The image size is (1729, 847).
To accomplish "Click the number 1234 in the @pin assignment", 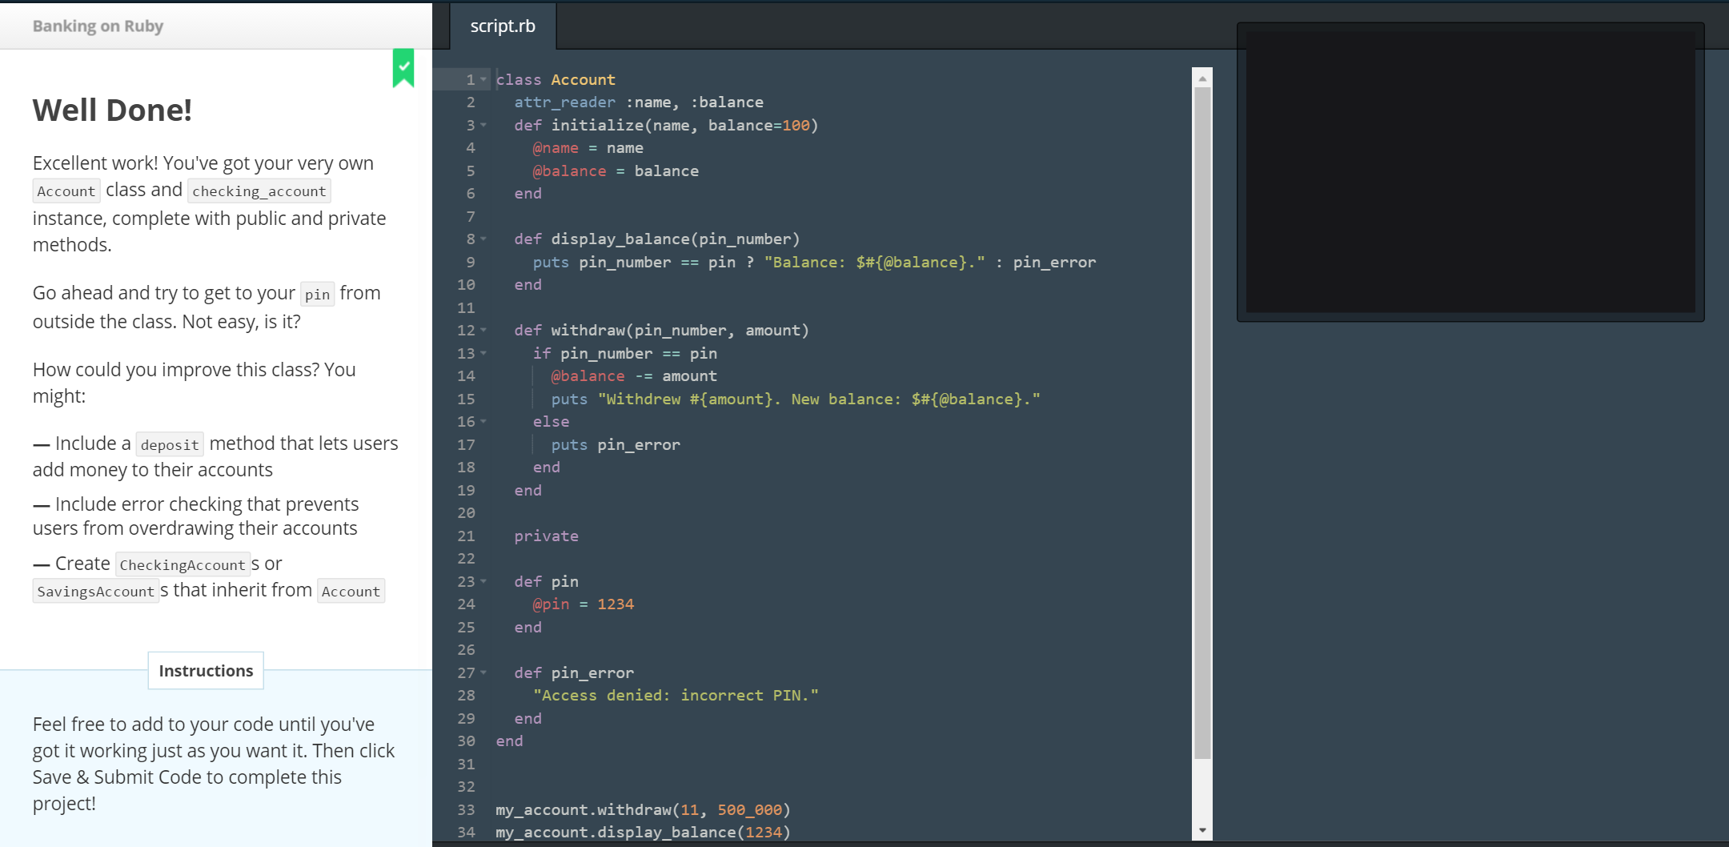I will coord(615,604).
